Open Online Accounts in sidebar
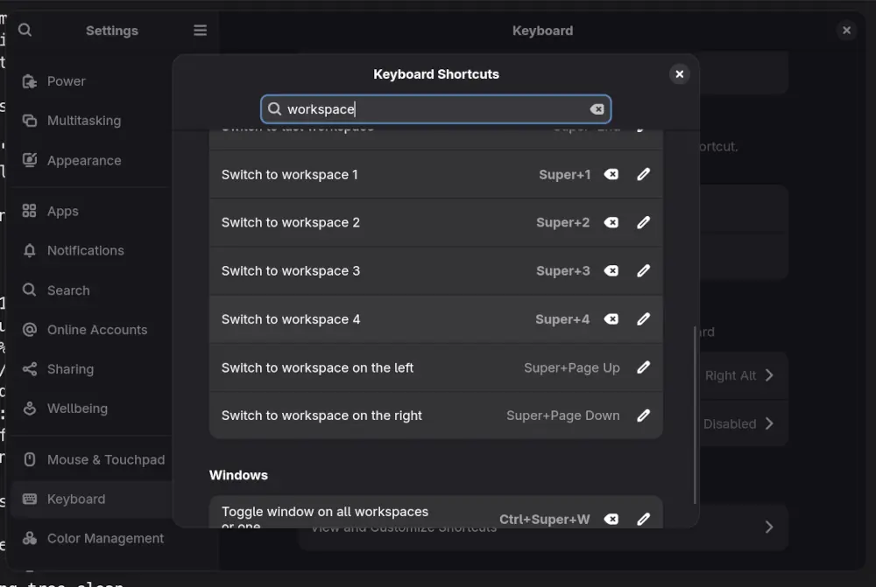Screen dimensions: 876x587 click(90, 330)
